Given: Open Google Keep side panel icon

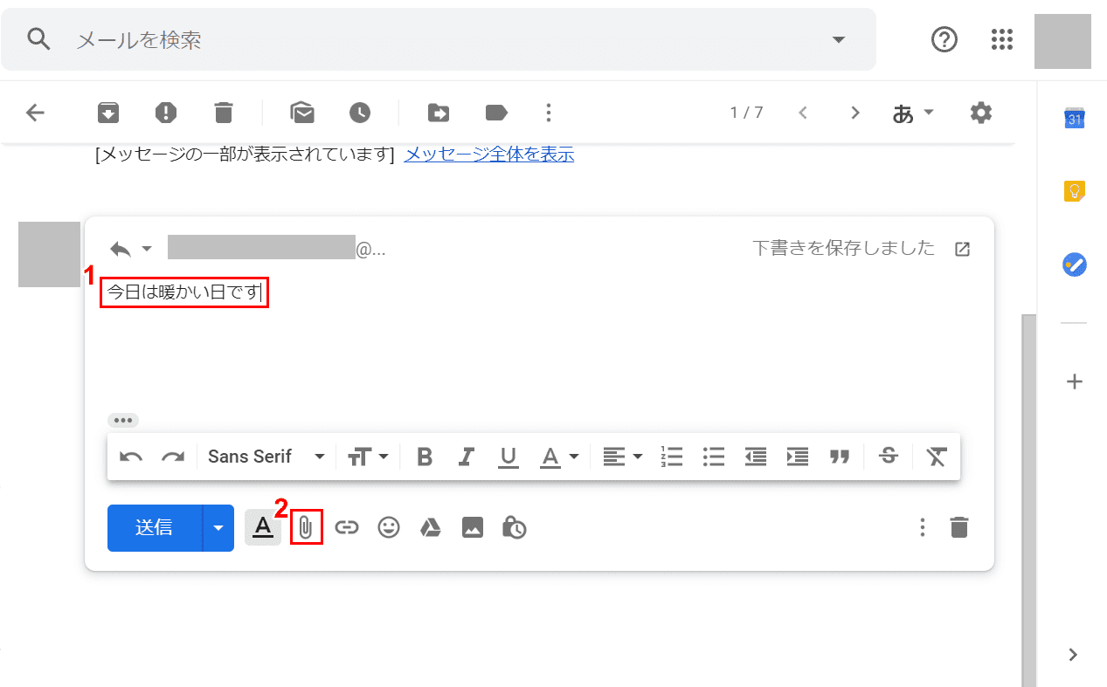Looking at the screenshot, I should (x=1075, y=191).
